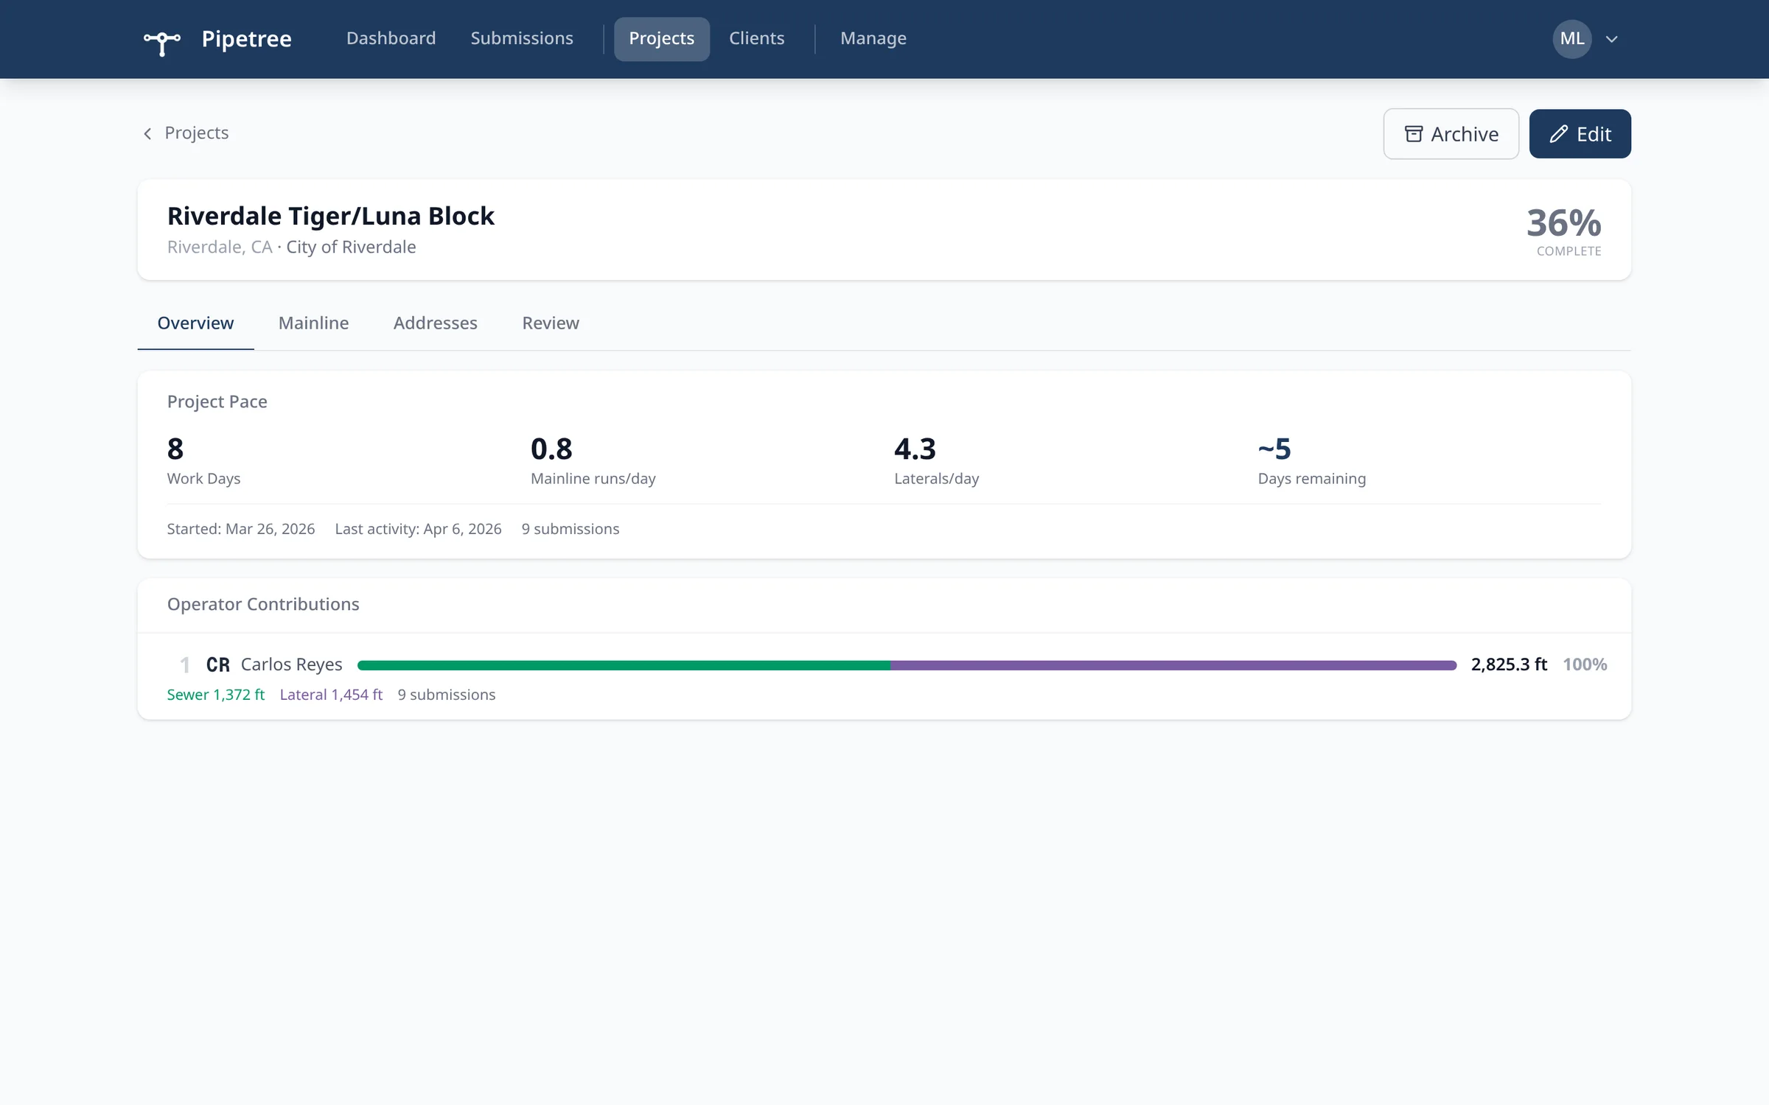Return to the Projects list link
This screenshot has height=1105, width=1769.
click(x=196, y=133)
